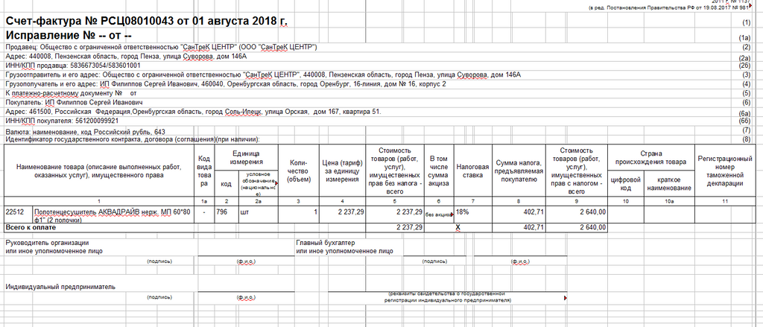The width and height of the screenshot is (763, 327).
Task: Select the 'Коли-чество (объем)' header cell
Action: (x=298, y=171)
